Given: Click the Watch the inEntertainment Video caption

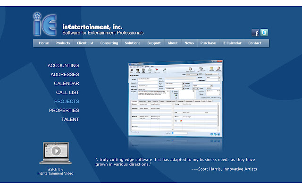Looking at the screenshot, I should (x=55, y=172).
